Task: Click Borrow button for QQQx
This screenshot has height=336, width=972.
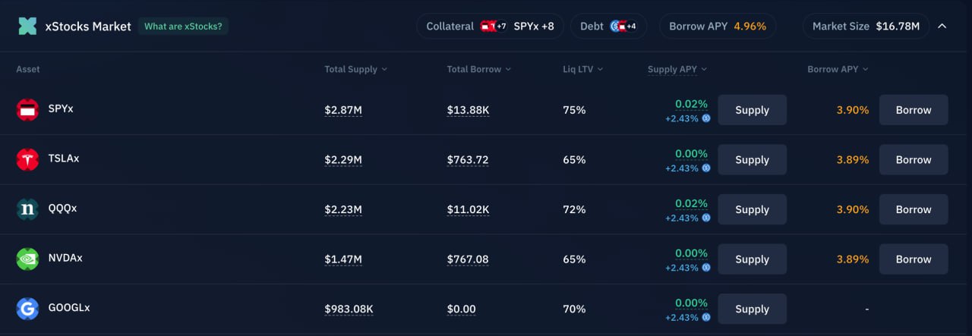Action: 913,209
